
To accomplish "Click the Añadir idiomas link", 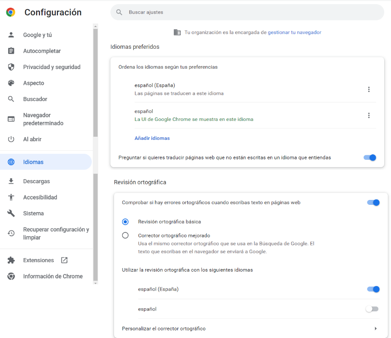I will (152, 138).
